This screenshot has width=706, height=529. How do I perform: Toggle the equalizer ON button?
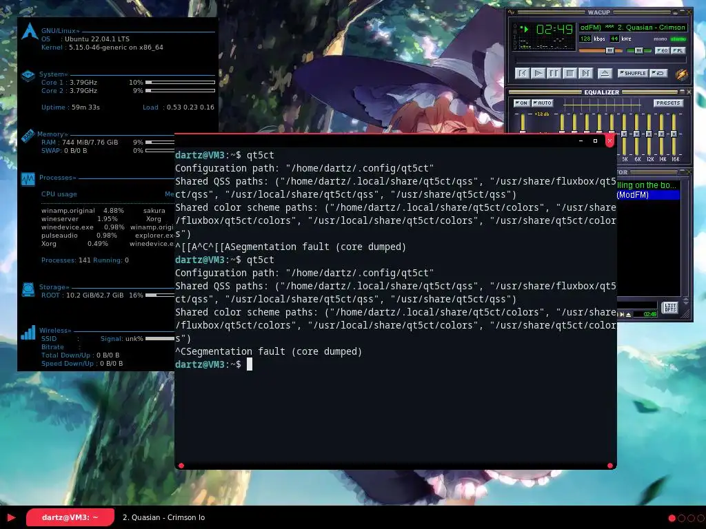tap(522, 103)
